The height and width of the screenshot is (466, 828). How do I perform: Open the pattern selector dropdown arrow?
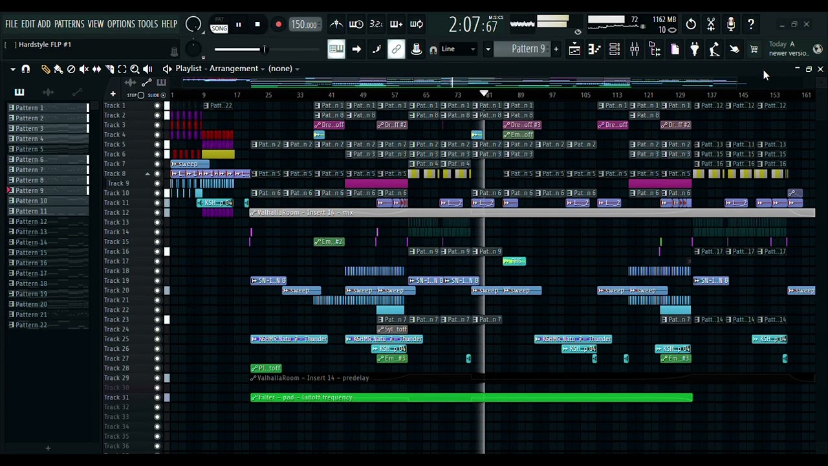(488, 49)
